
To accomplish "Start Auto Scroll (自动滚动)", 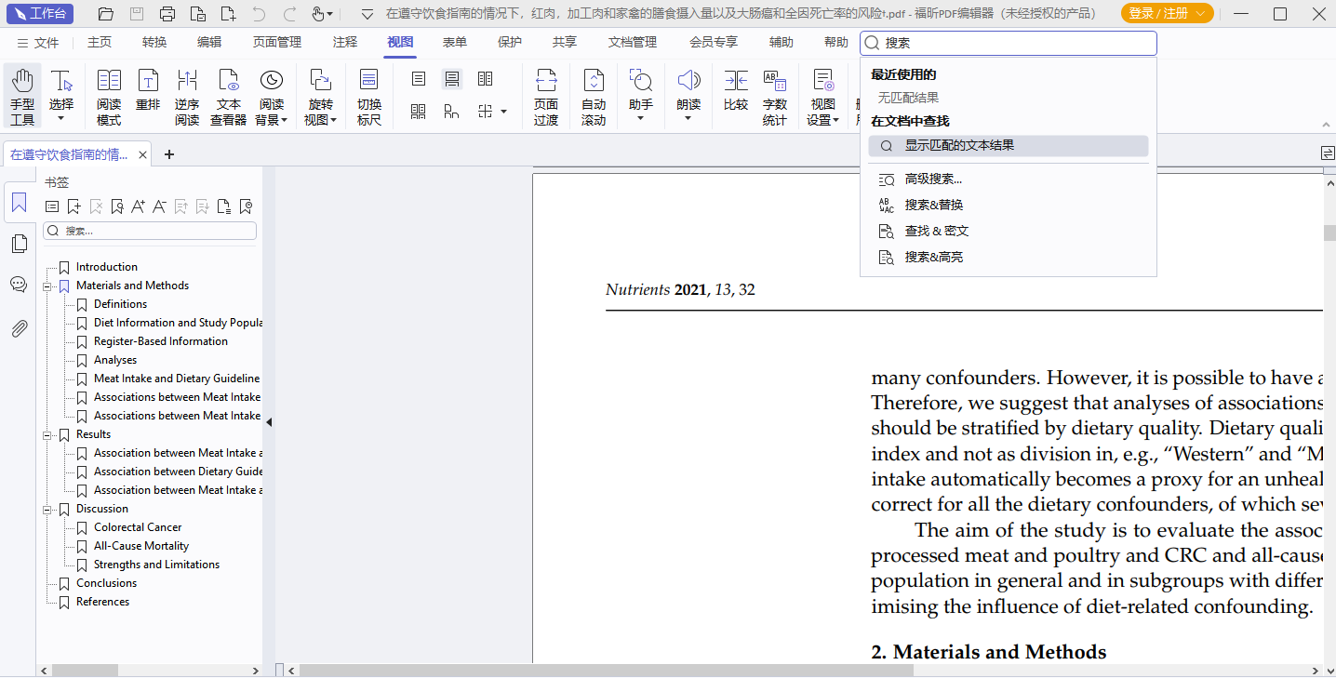I will (594, 97).
